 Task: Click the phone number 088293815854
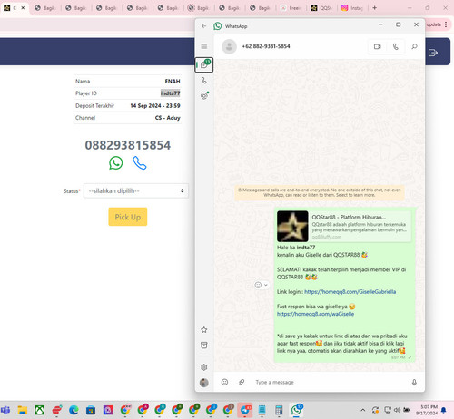pos(128,145)
